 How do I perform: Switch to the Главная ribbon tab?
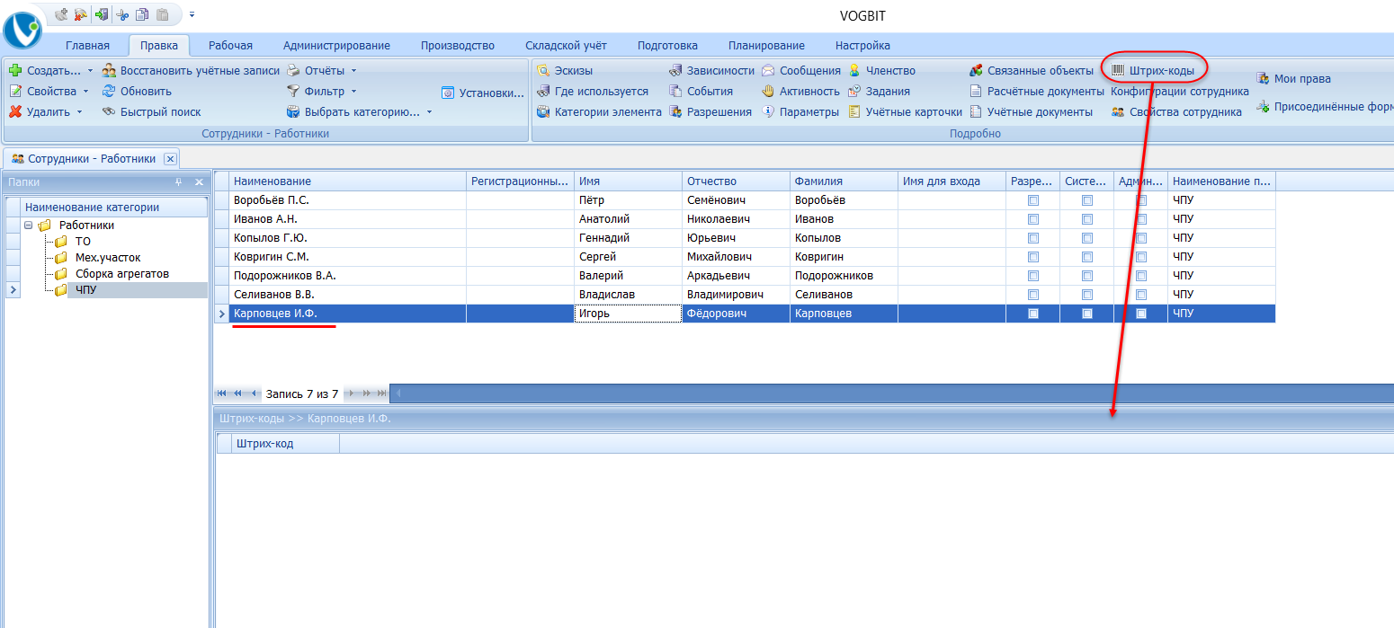point(87,46)
